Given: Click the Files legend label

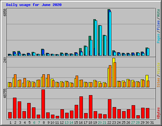Looking at the screenshot, I should [159, 25].
